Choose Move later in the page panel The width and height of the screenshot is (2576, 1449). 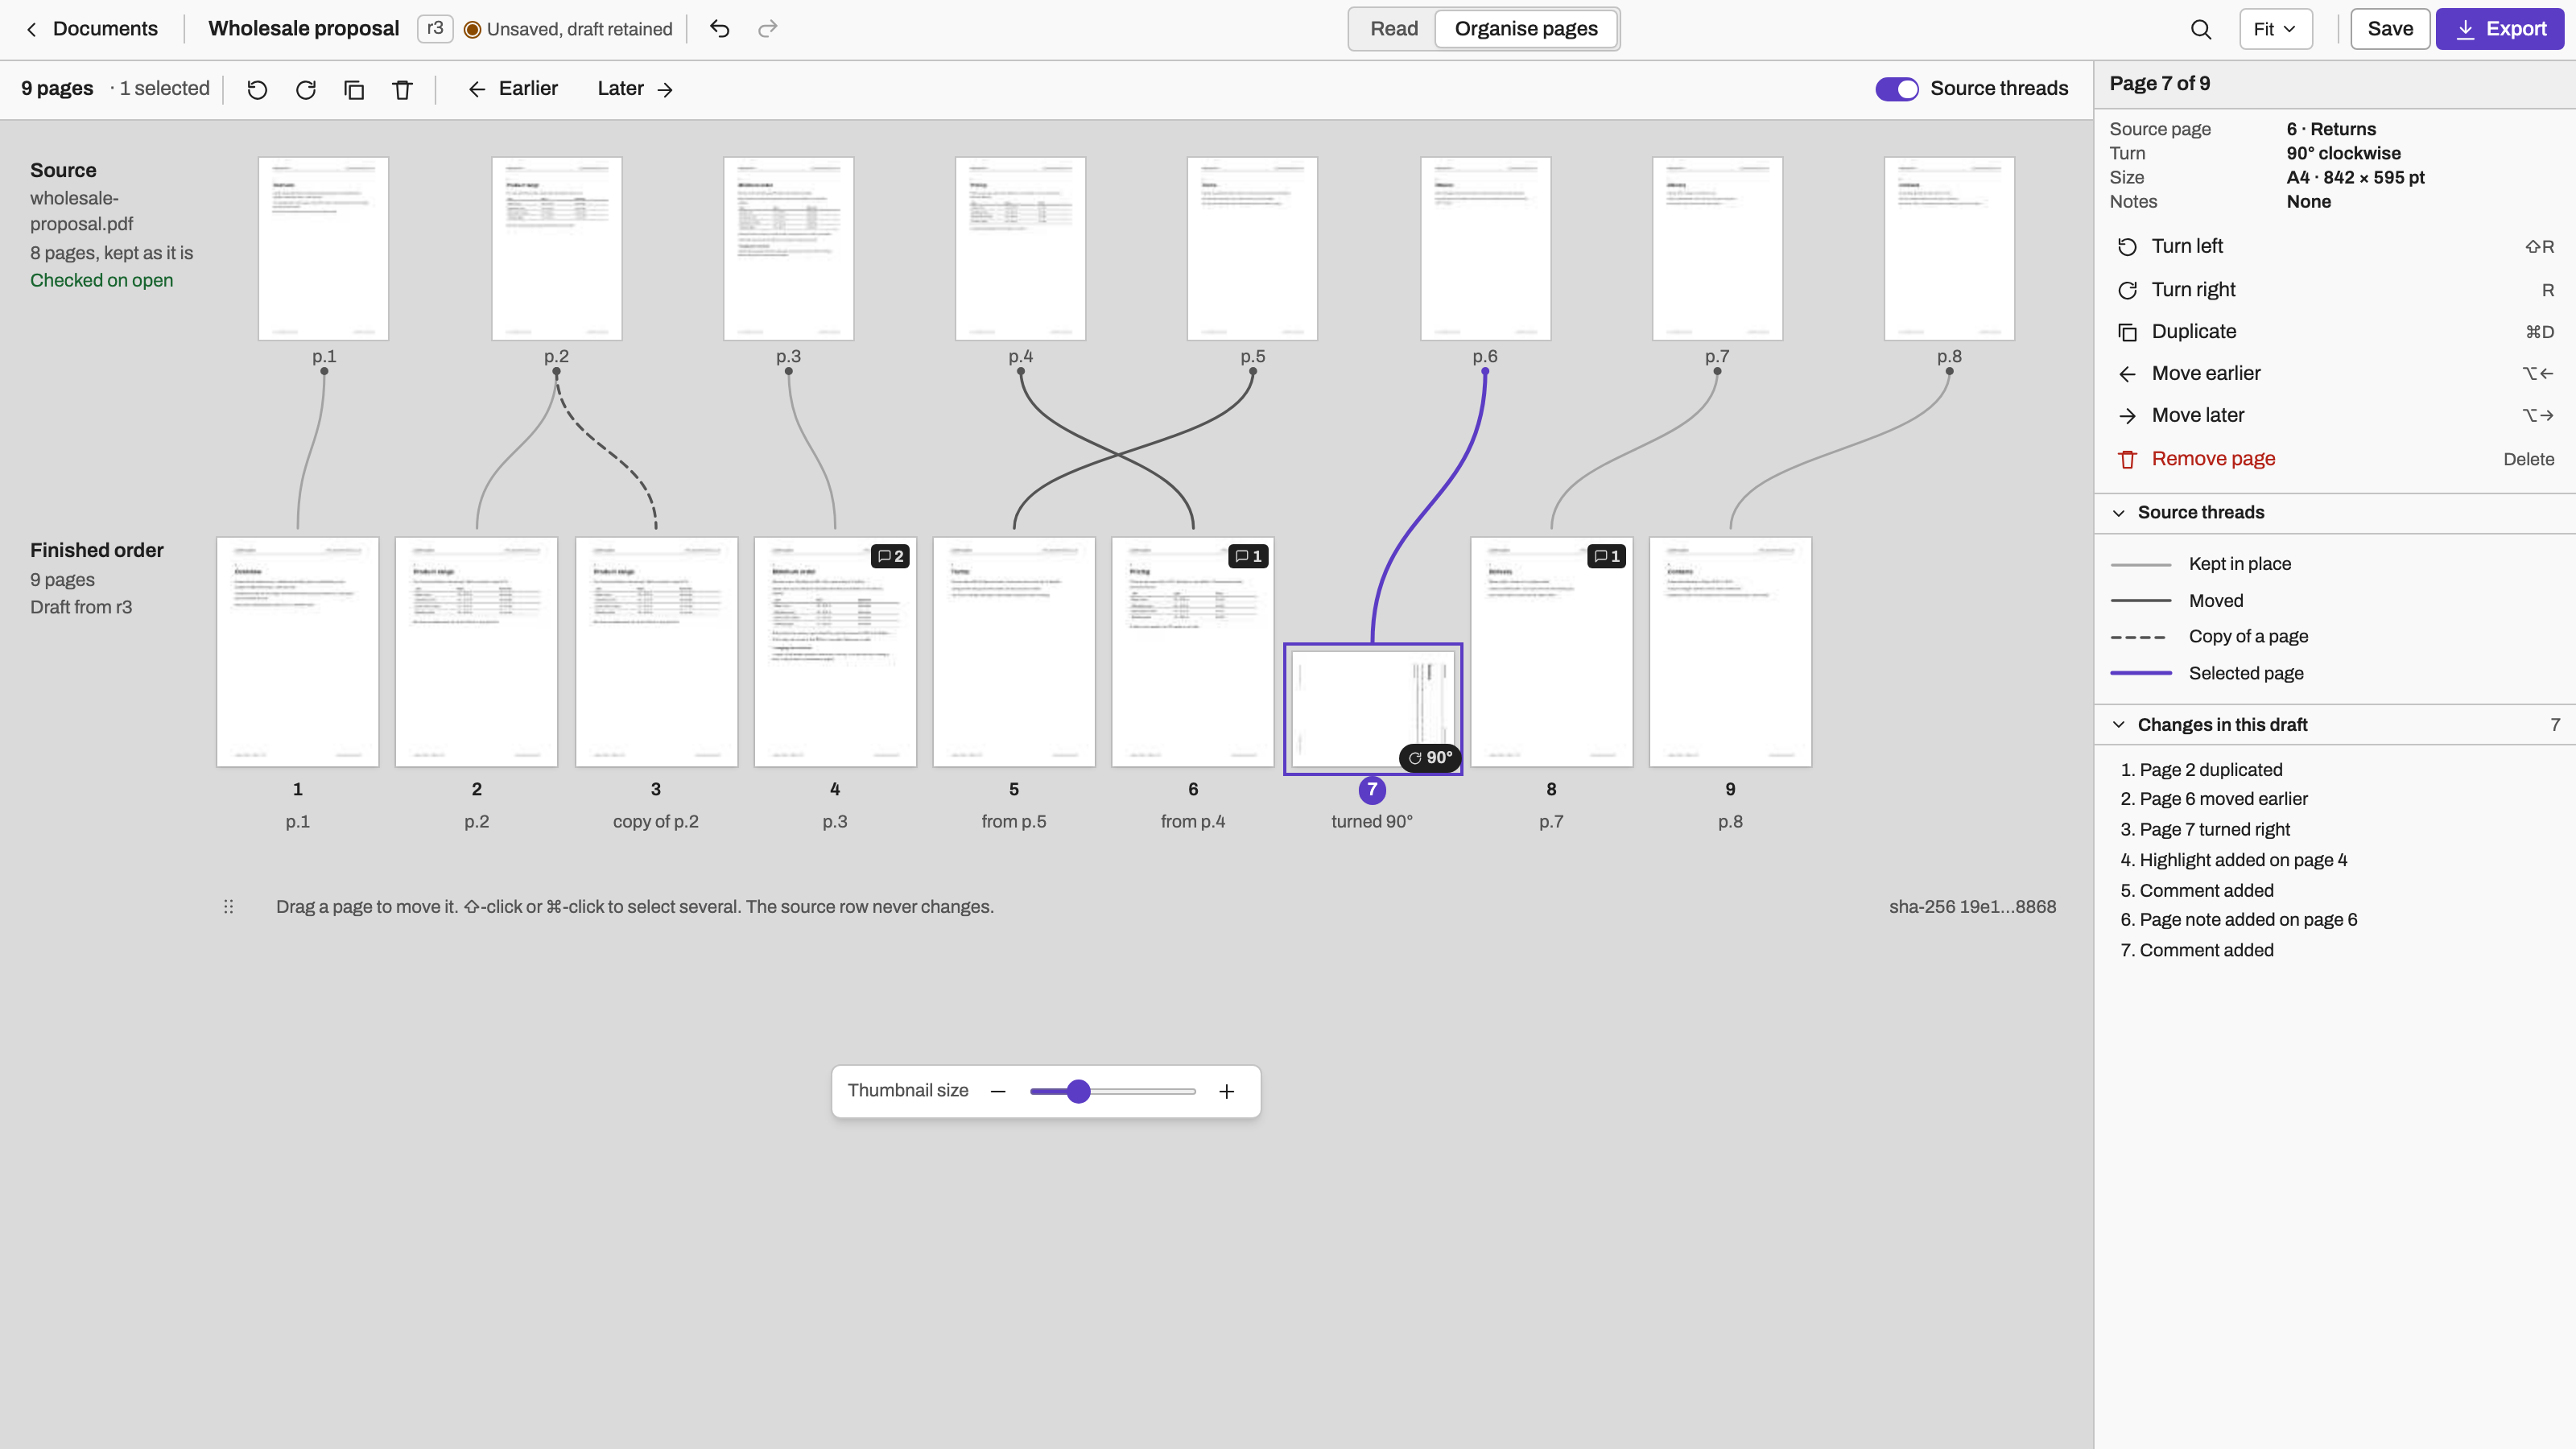tap(2334, 415)
